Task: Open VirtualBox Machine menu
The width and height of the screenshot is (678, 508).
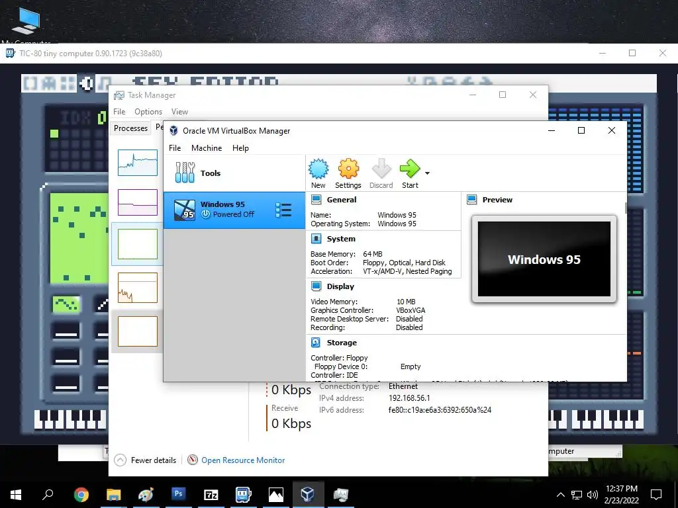Action: 207,148
